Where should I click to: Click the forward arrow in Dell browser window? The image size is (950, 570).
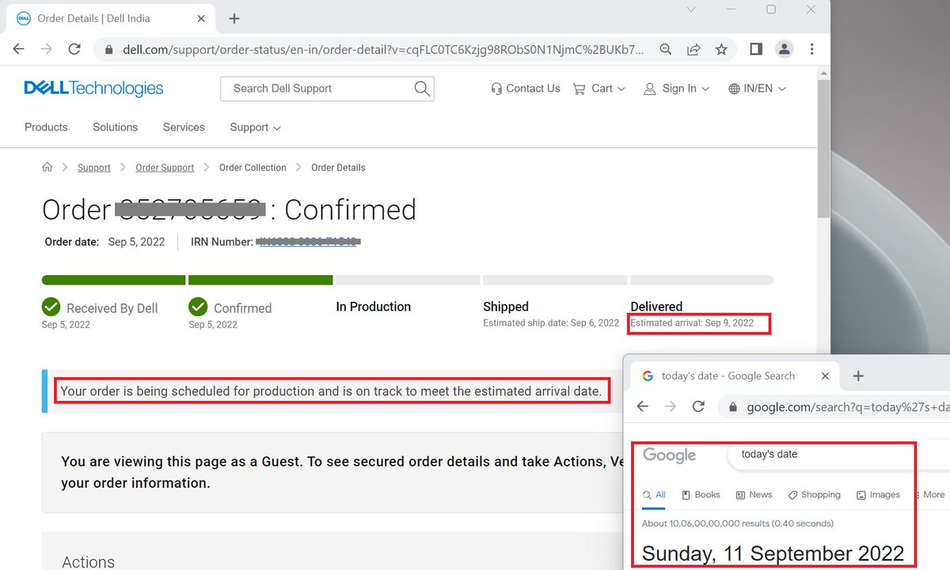47,49
